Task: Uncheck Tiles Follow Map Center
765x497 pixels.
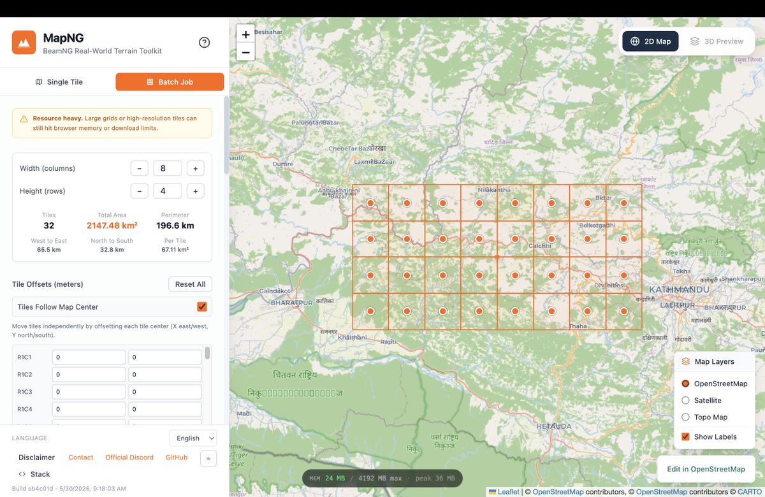Action: point(202,307)
